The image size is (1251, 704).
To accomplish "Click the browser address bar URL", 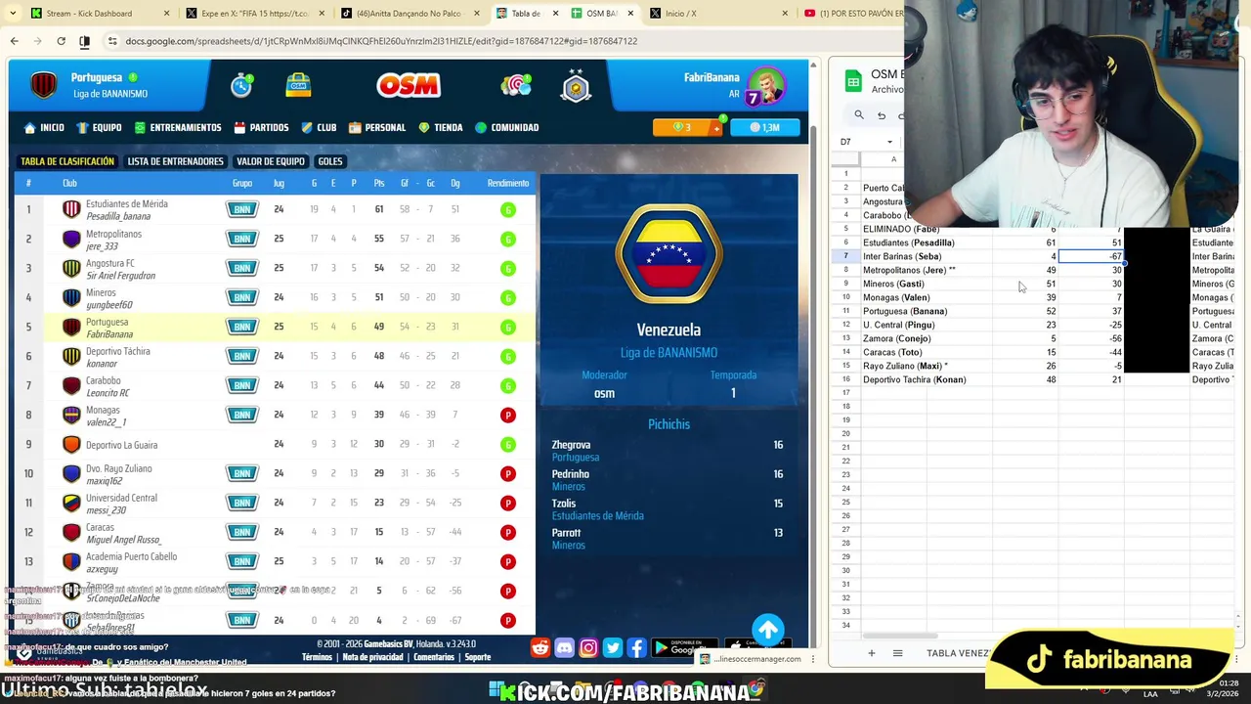I will (x=381, y=41).
